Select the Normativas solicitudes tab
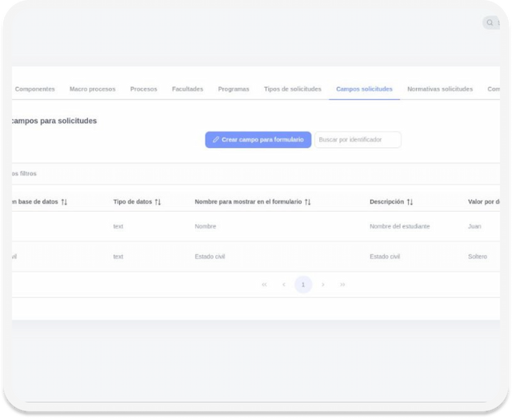This screenshot has width=512, height=418. [440, 90]
